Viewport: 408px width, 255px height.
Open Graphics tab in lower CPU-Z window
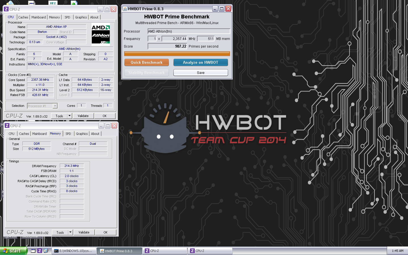82,134
